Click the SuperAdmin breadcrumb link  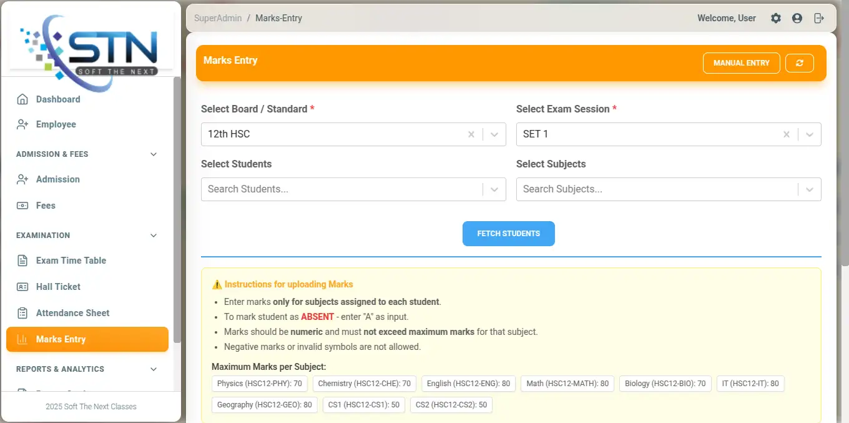coord(217,18)
